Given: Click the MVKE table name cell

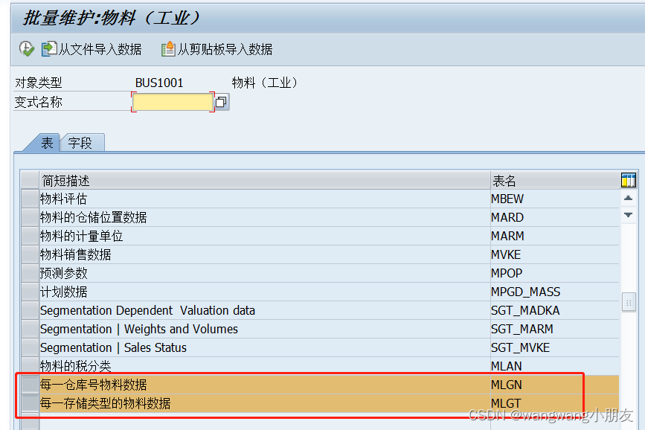Looking at the screenshot, I should (555, 254).
